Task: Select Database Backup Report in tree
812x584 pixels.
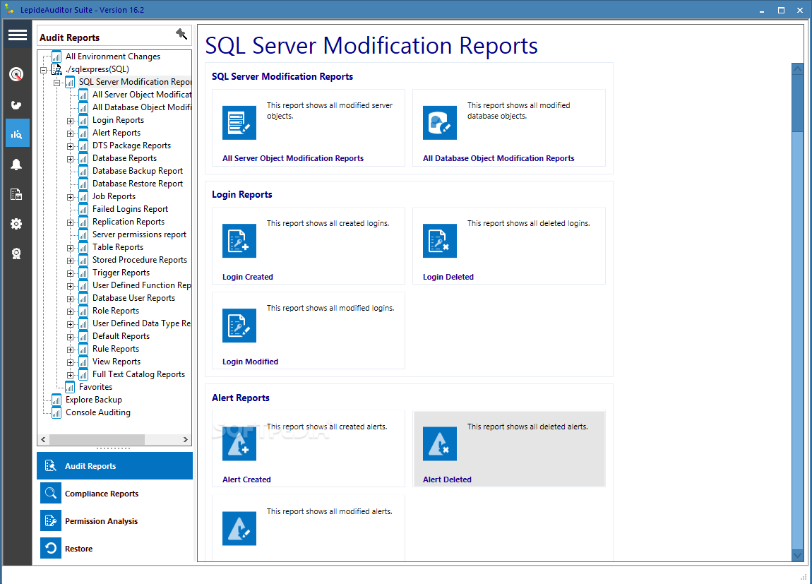Action: click(x=137, y=171)
